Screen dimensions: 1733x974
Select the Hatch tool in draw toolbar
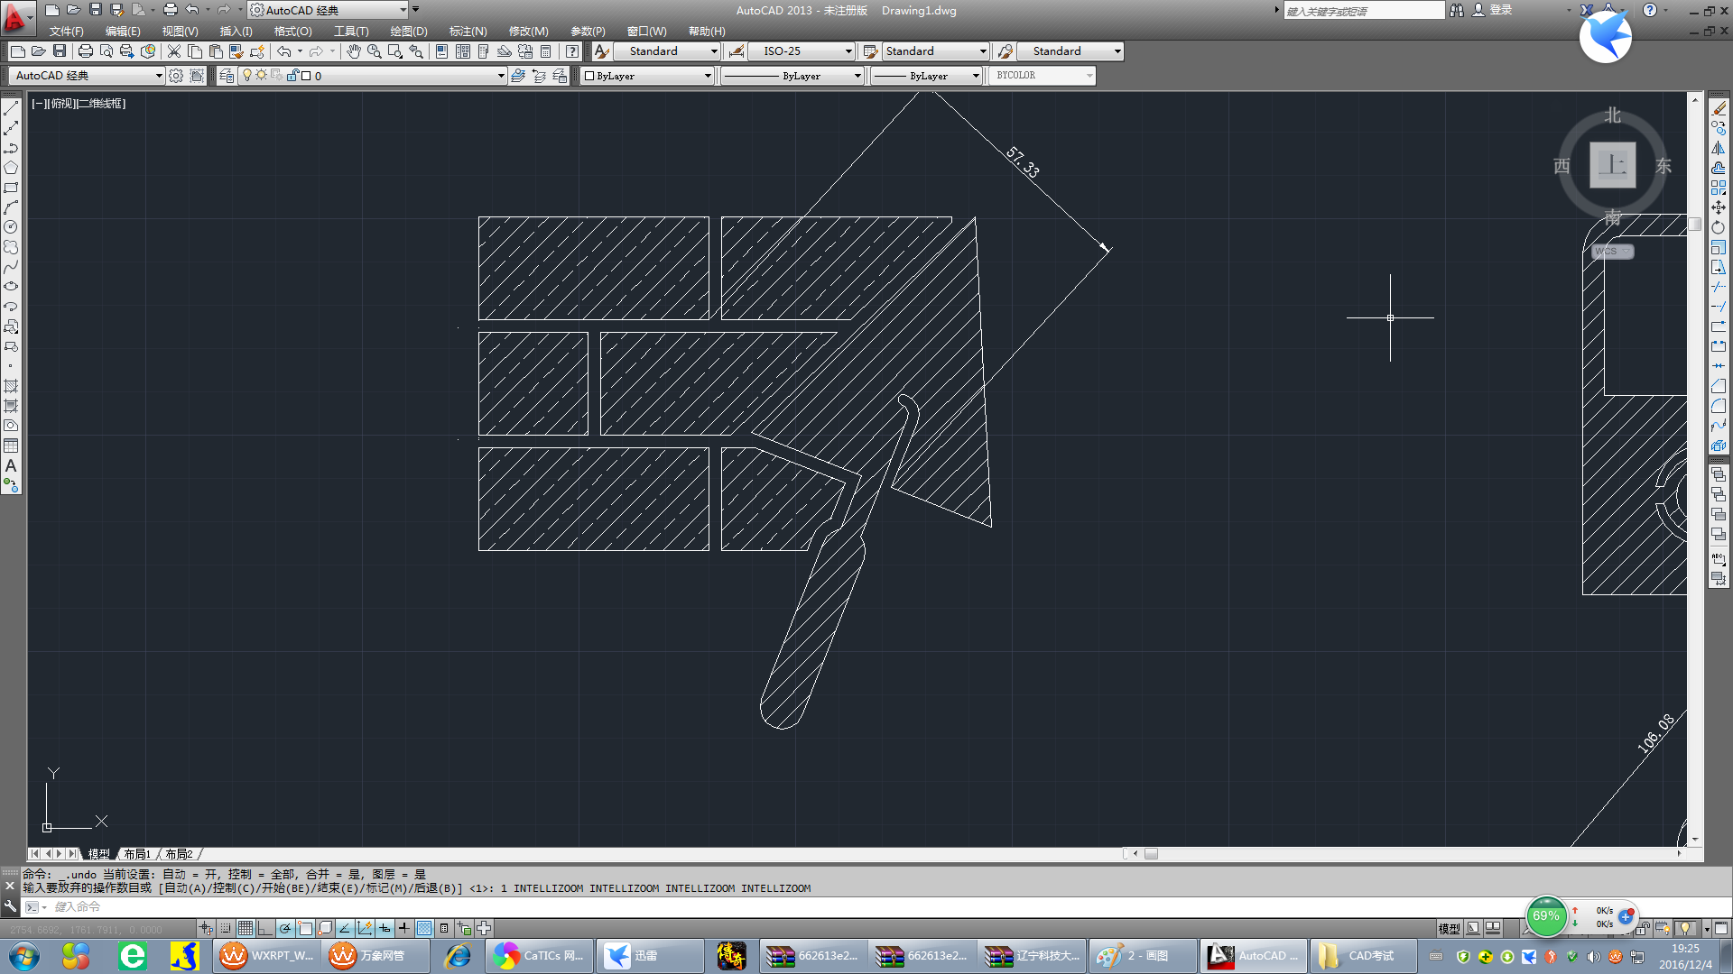11,386
